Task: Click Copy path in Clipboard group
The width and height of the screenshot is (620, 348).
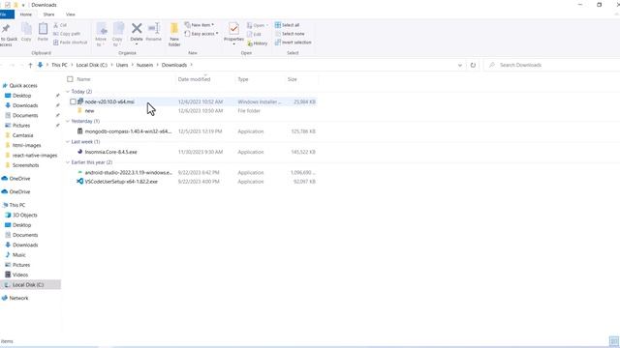Action: click(x=67, y=34)
